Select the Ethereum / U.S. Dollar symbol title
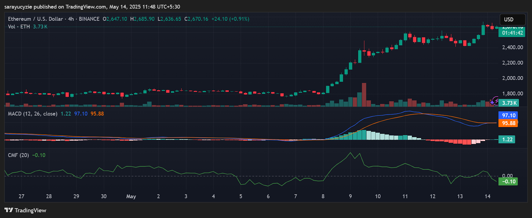Viewport: 532px width, 218px height. pos(36,19)
